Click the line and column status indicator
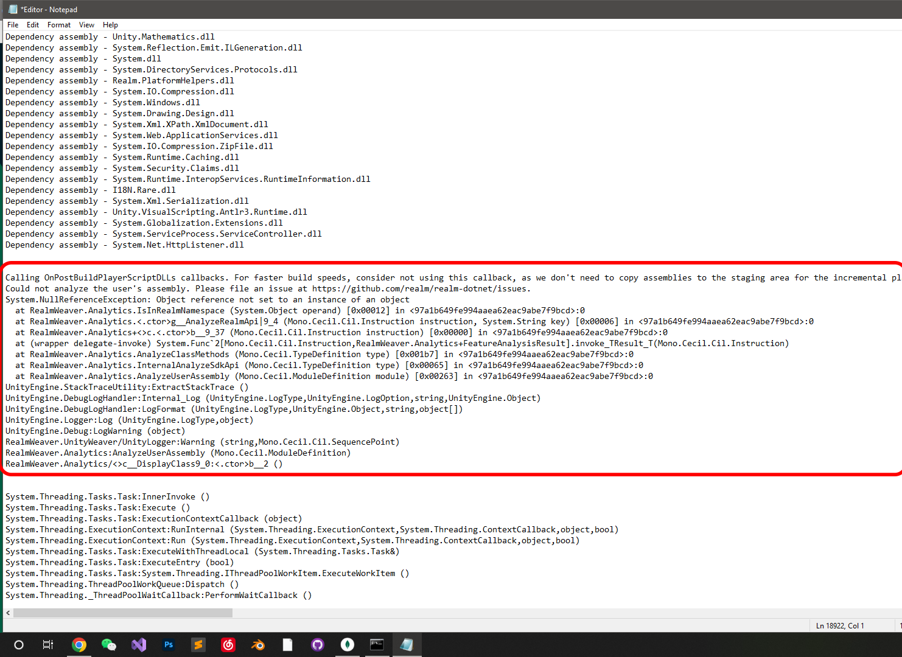This screenshot has height=657, width=902. click(x=840, y=625)
